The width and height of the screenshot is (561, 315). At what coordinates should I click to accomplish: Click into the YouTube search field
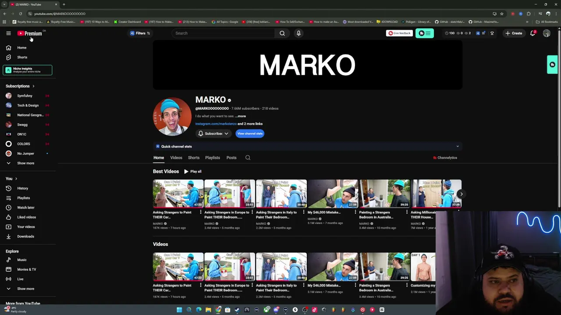click(224, 33)
